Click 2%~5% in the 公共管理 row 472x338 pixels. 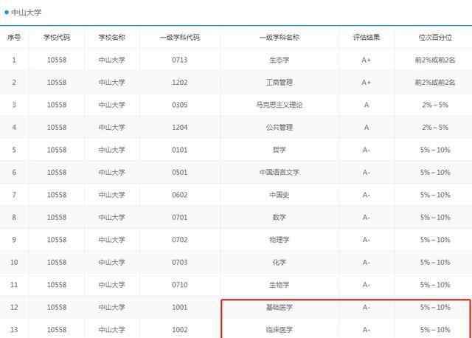pyautogui.click(x=435, y=128)
